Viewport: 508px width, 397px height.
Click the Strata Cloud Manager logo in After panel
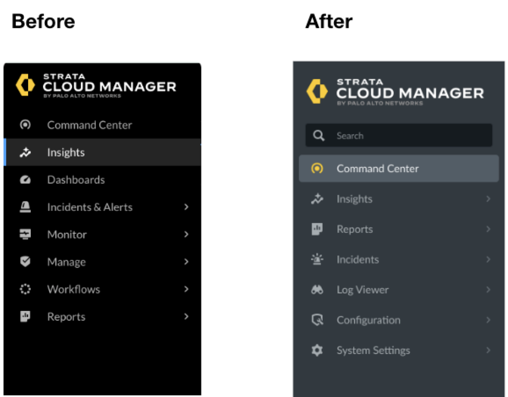(x=317, y=91)
